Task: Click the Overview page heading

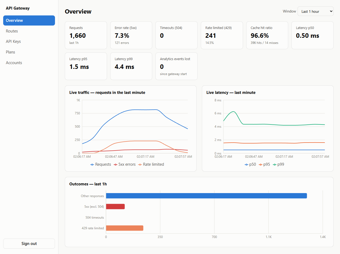Action: pyautogui.click(x=78, y=11)
